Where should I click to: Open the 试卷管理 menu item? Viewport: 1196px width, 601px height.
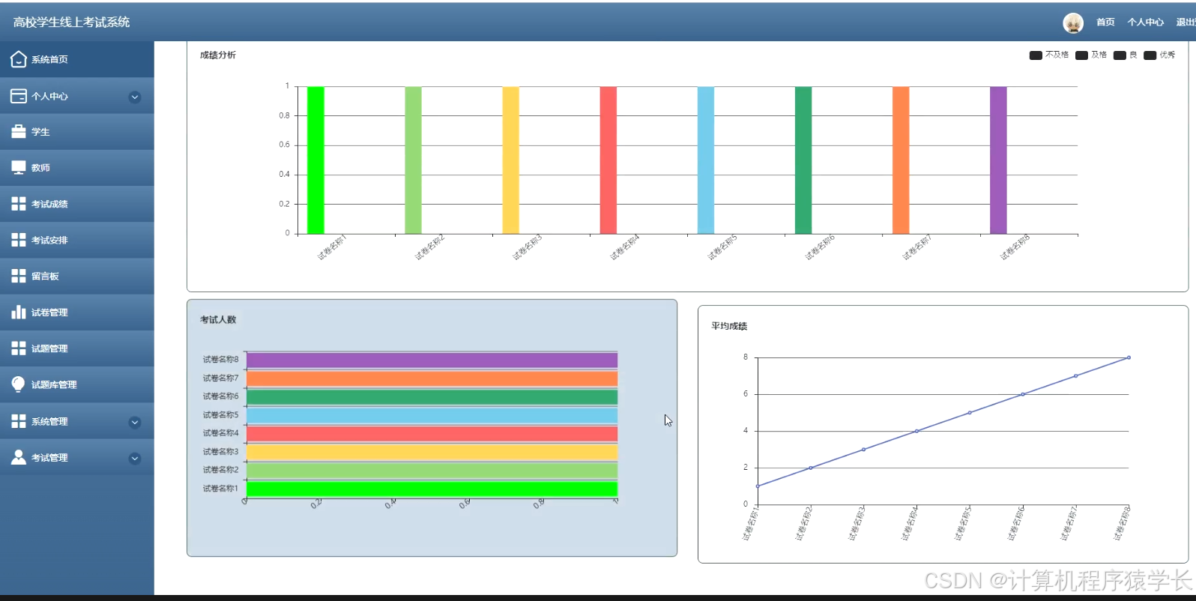point(77,312)
